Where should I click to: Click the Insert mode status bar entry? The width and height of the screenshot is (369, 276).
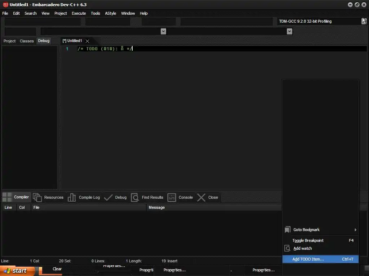[173, 261]
